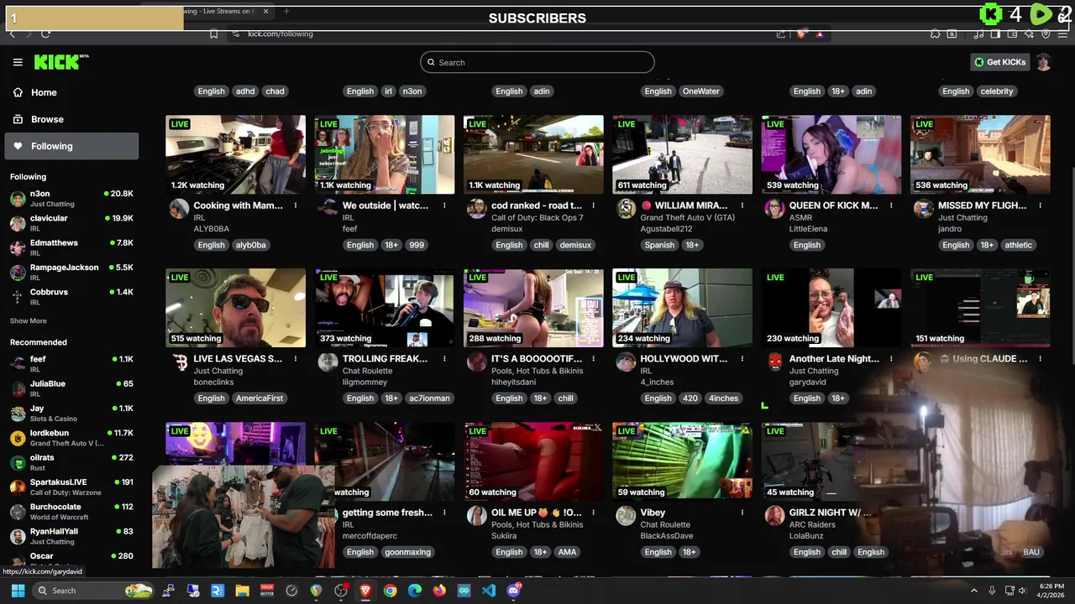Viewport: 1075px width, 604px height.
Task: Open File Explorer from the taskbar
Action: (x=242, y=591)
